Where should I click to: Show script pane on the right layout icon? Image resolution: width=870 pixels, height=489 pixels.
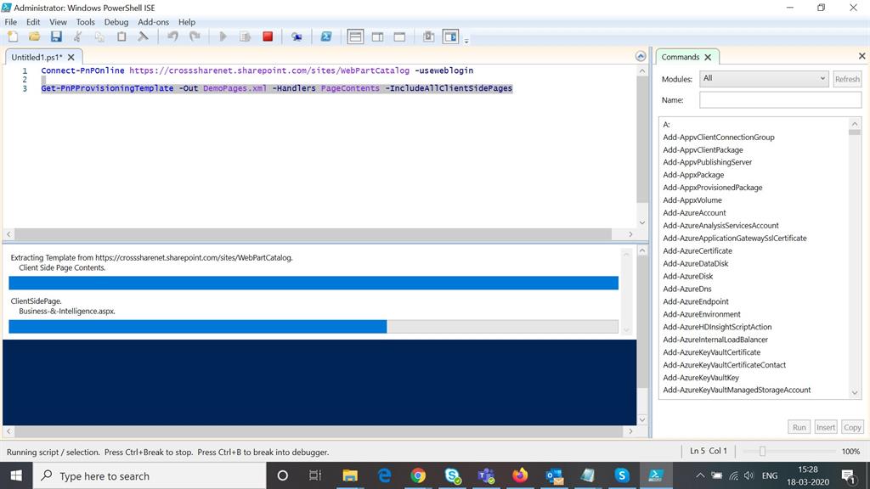tap(377, 37)
